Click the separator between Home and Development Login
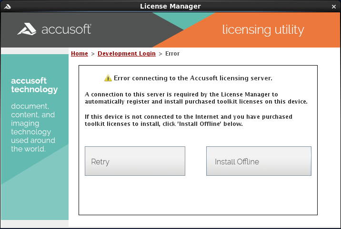341x229 pixels. [93, 54]
